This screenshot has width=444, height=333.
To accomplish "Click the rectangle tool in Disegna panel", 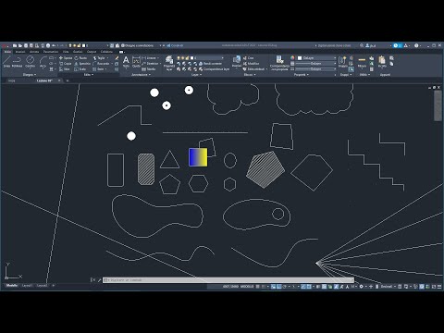I will [x=52, y=58].
